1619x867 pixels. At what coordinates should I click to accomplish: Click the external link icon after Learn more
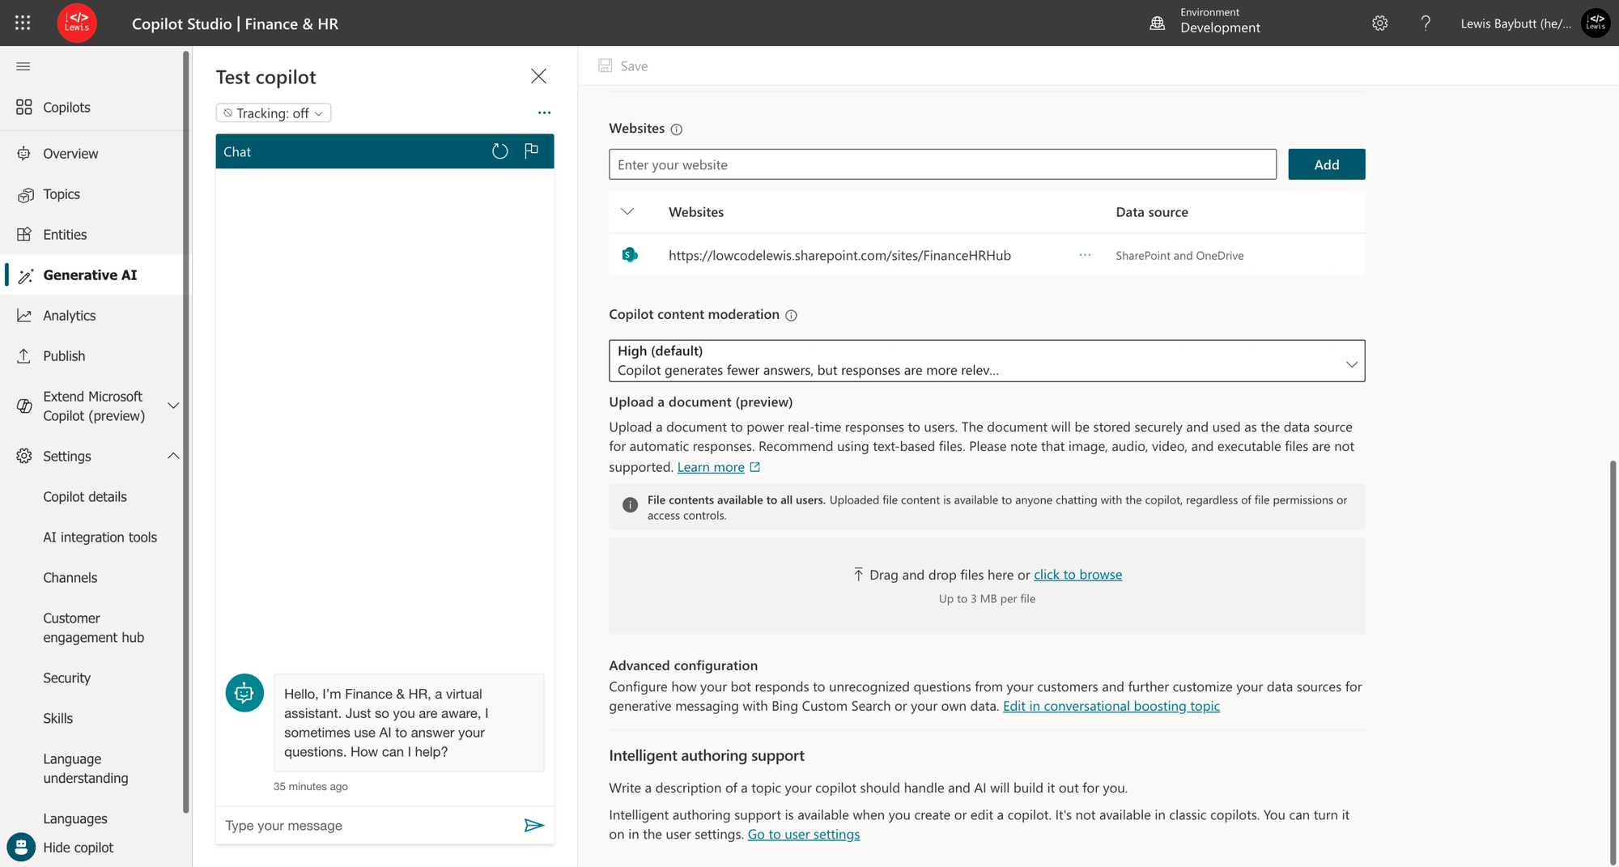point(755,467)
